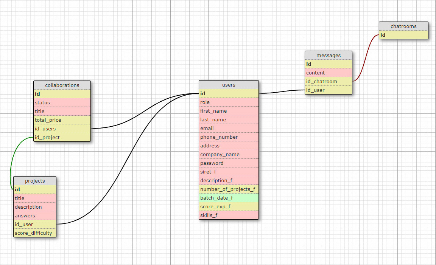Click the green batch_date_f field
The height and width of the screenshot is (265, 436).
tap(229, 198)
